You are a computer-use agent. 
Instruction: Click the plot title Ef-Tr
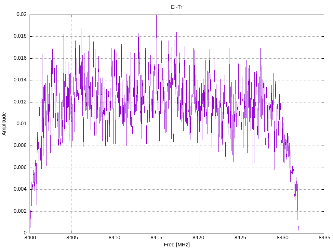tap(177, 7)
